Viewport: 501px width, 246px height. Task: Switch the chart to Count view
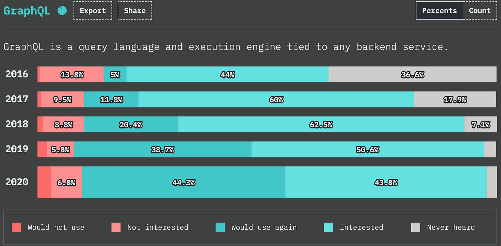point(480,11)
